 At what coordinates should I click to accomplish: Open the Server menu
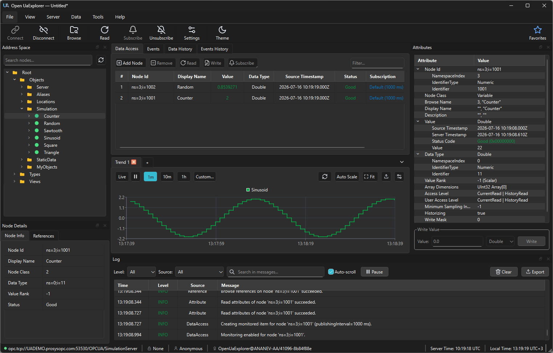(x=53, y=17)
